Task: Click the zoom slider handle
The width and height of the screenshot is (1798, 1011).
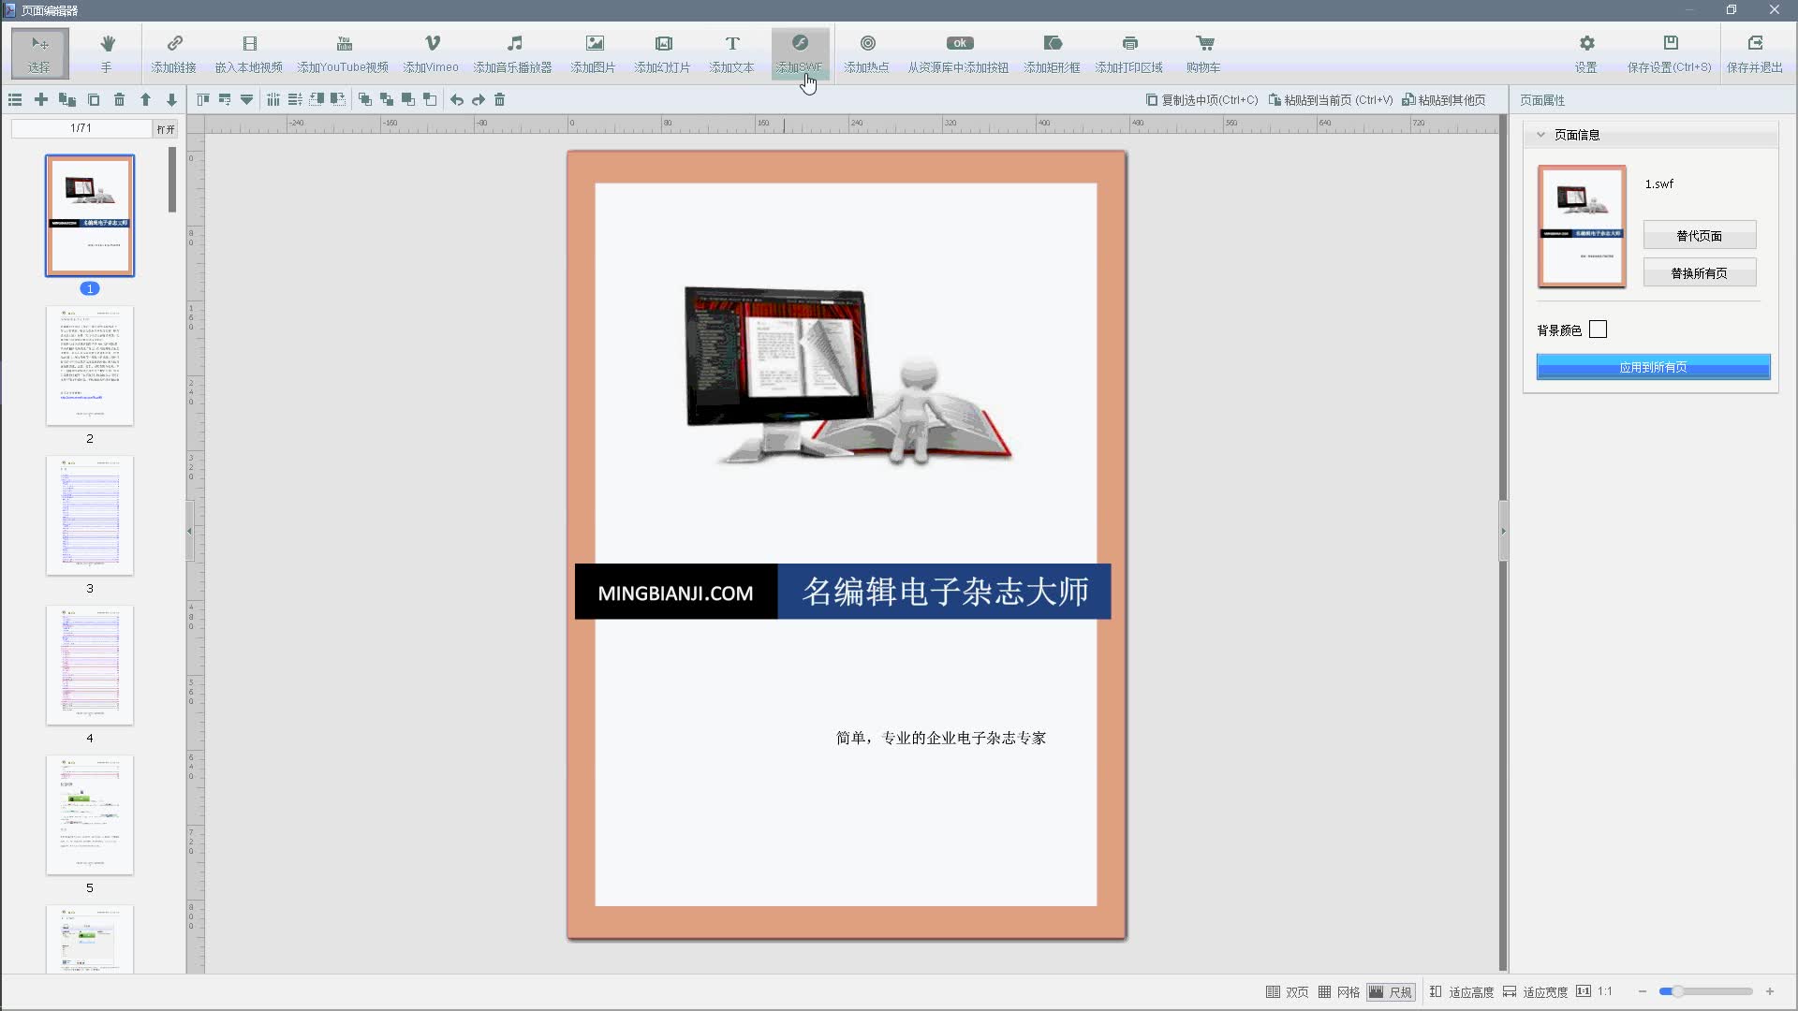Action: (x=1677, y=991)
